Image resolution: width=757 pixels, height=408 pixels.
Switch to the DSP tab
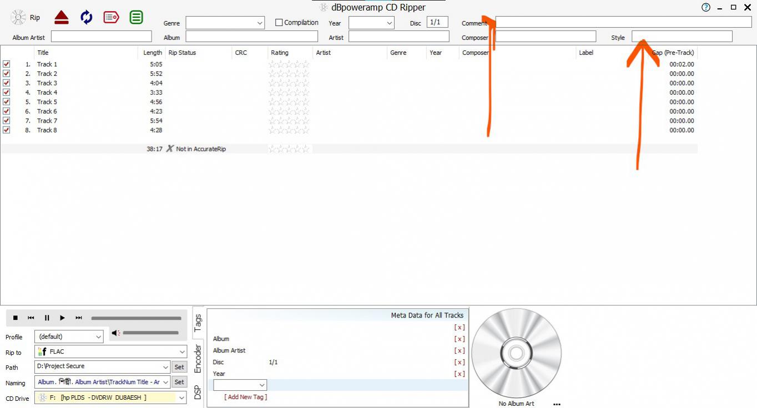[x=198, y=392]
